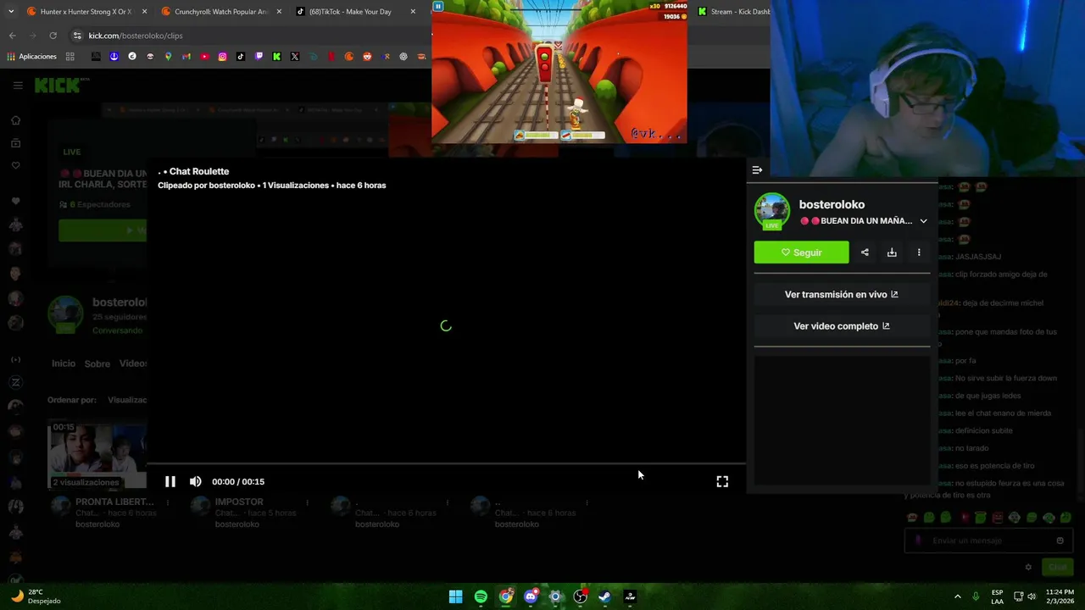The height and width of the screenshot is (610, 1085).
Task: Click the Enviar un mensaje chat box
Action: tap(988, 541)
